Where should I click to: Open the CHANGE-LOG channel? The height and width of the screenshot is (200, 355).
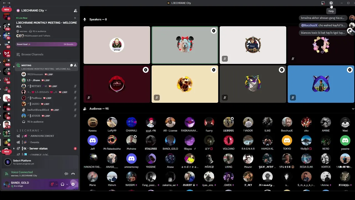point(46,155)
